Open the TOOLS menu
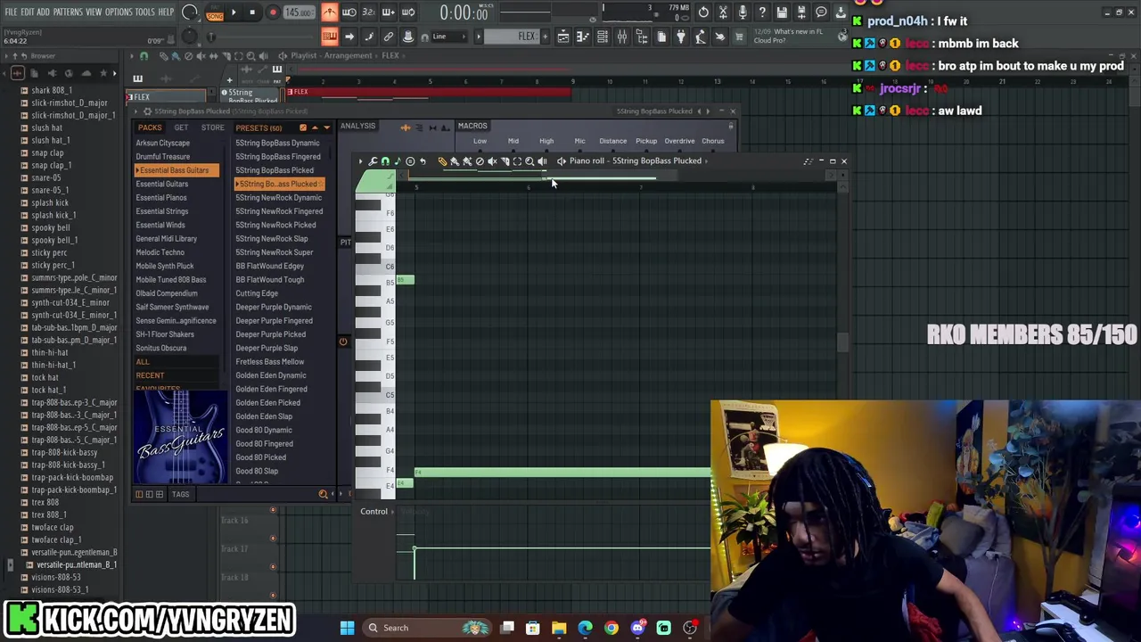The image size is (1141, 642). (x=144, y=12)
